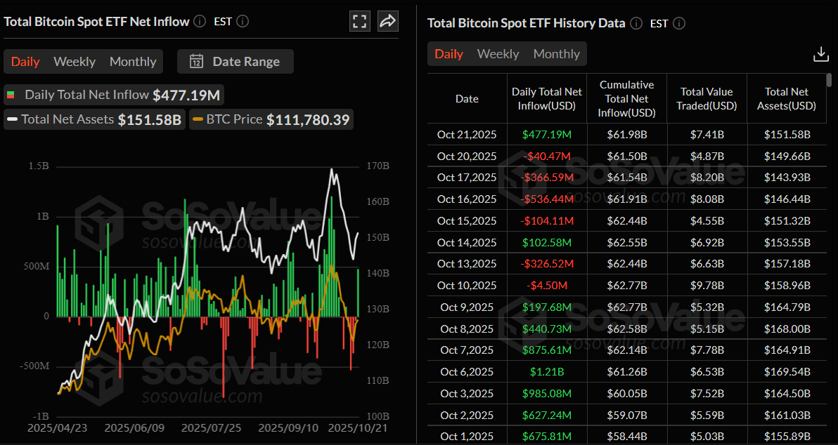
Task: Open the fullscreen chart view
Action: tap(359, 21)
